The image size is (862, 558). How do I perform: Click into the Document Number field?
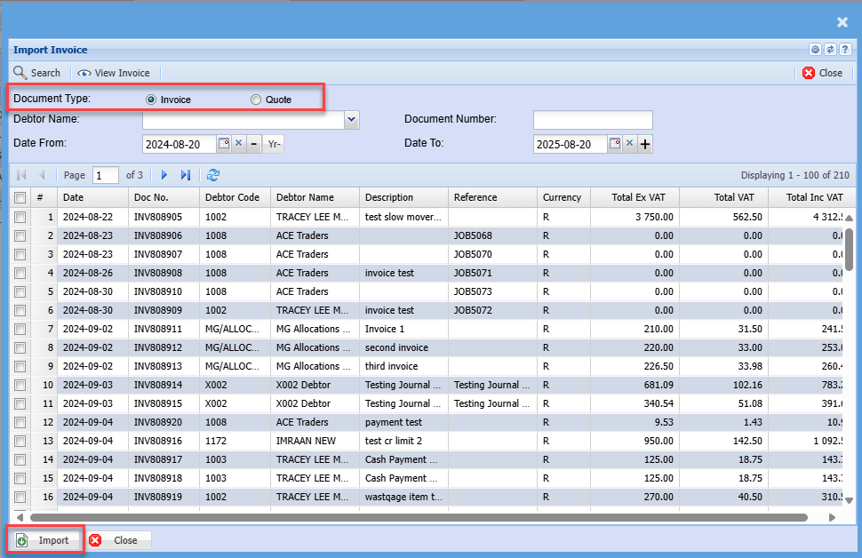(593, 120)
